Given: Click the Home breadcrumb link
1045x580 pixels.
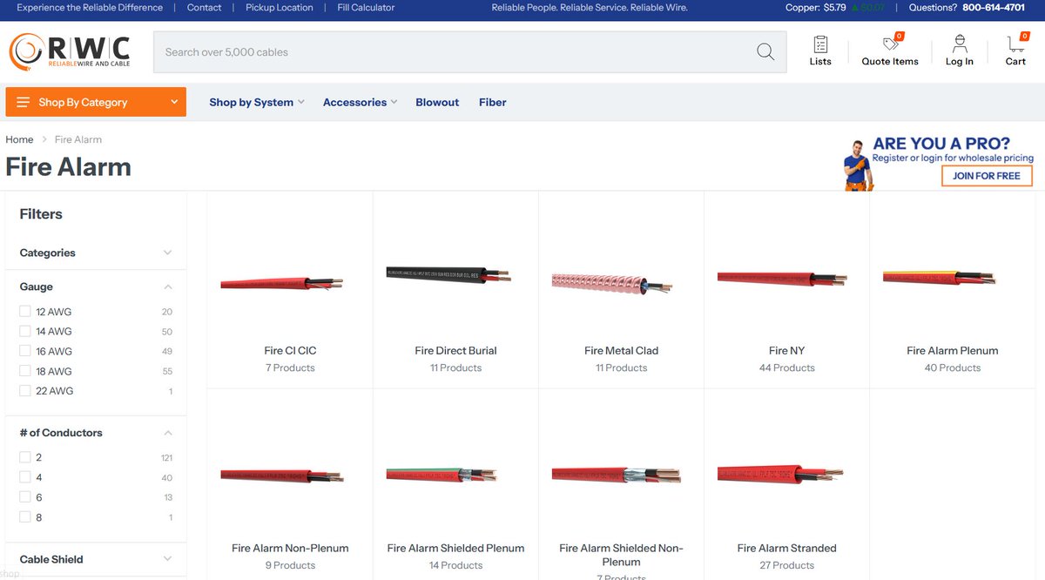Looking at the screenshot, I should 19,139.
